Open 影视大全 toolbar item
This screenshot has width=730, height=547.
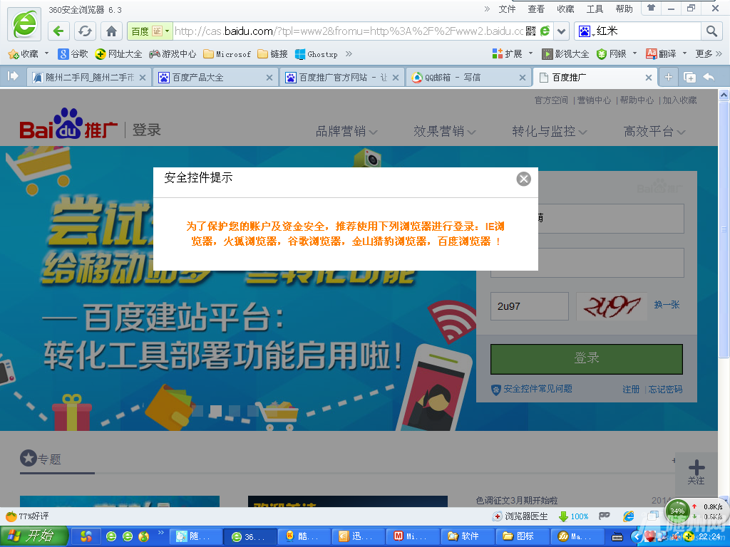click(x=565, y=54)
